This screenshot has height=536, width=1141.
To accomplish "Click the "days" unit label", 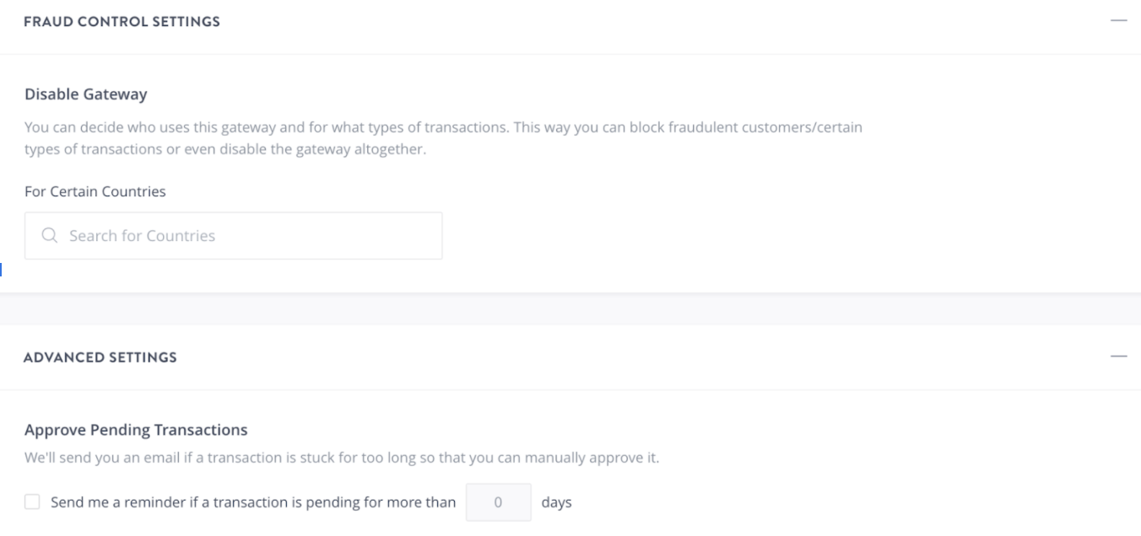I will (556, 502).
